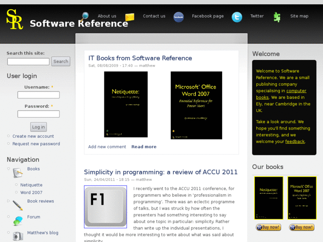Click the large Netiquette book cover
The height and width of the screenshot is (242, 323).
coord(126,104)
